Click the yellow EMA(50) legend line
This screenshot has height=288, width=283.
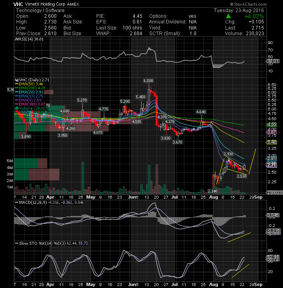click(17, 84)
